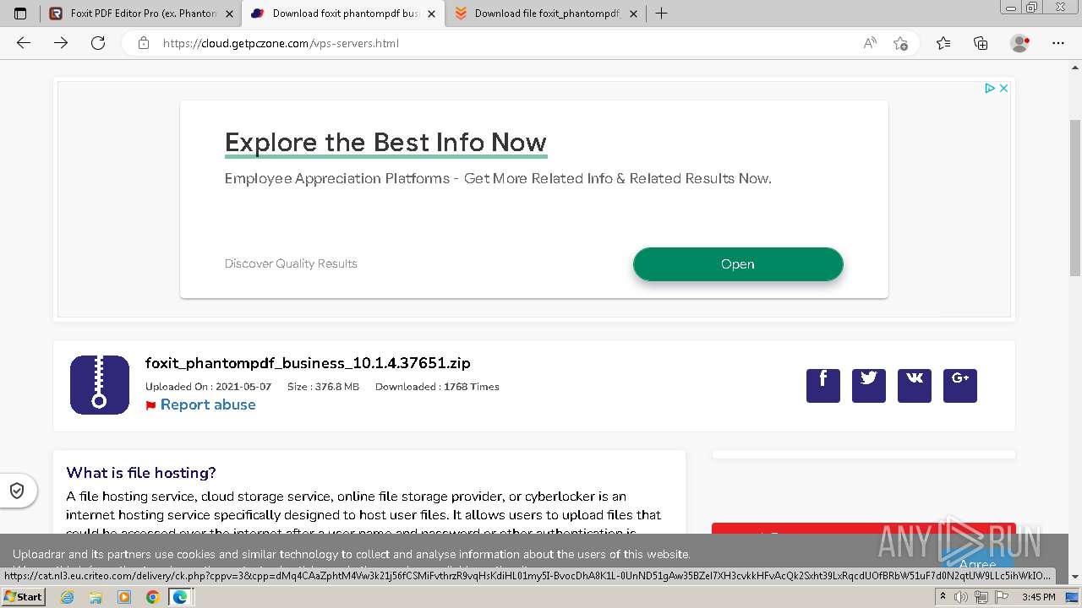Screen dimensions: 1082x608
Task: Open the volume control in system tray
Action: click(960, 597)
